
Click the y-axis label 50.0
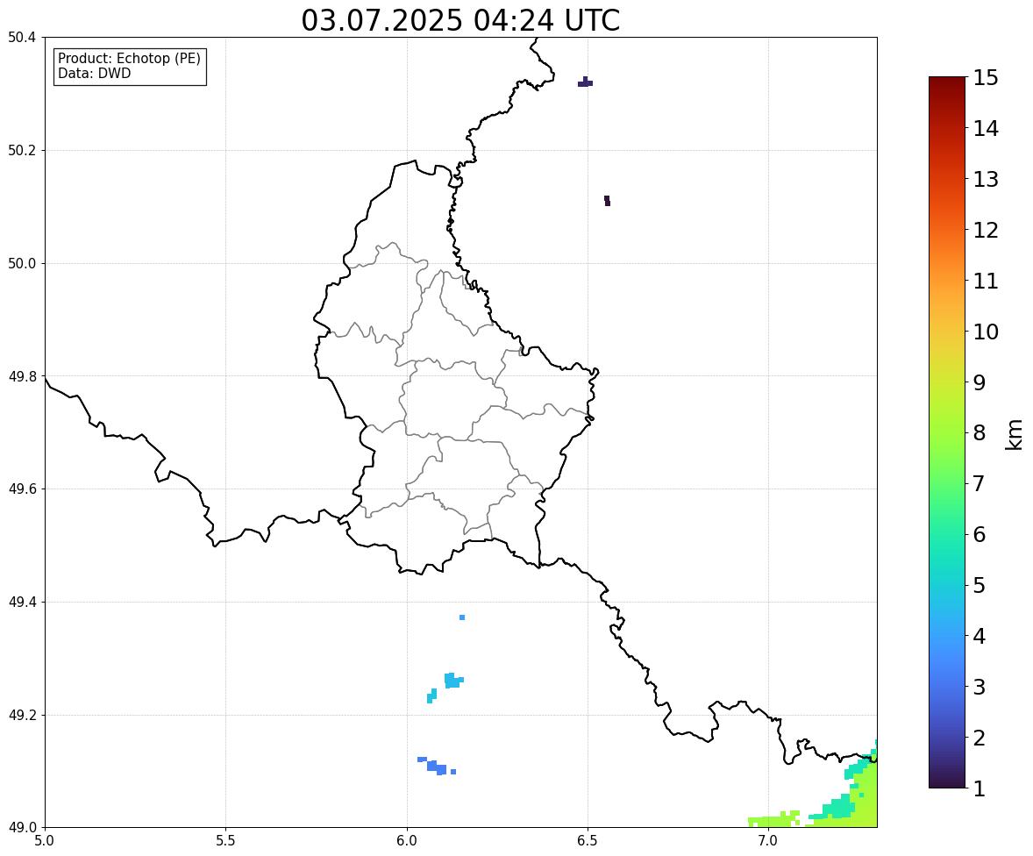tap(22, 264)
